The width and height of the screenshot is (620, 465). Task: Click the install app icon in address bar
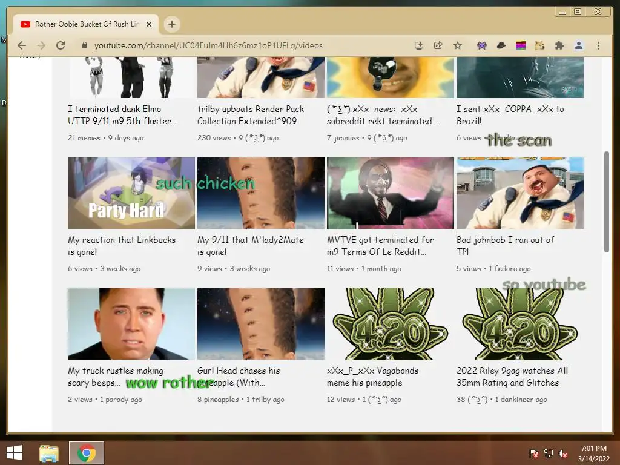coord(419,45)
